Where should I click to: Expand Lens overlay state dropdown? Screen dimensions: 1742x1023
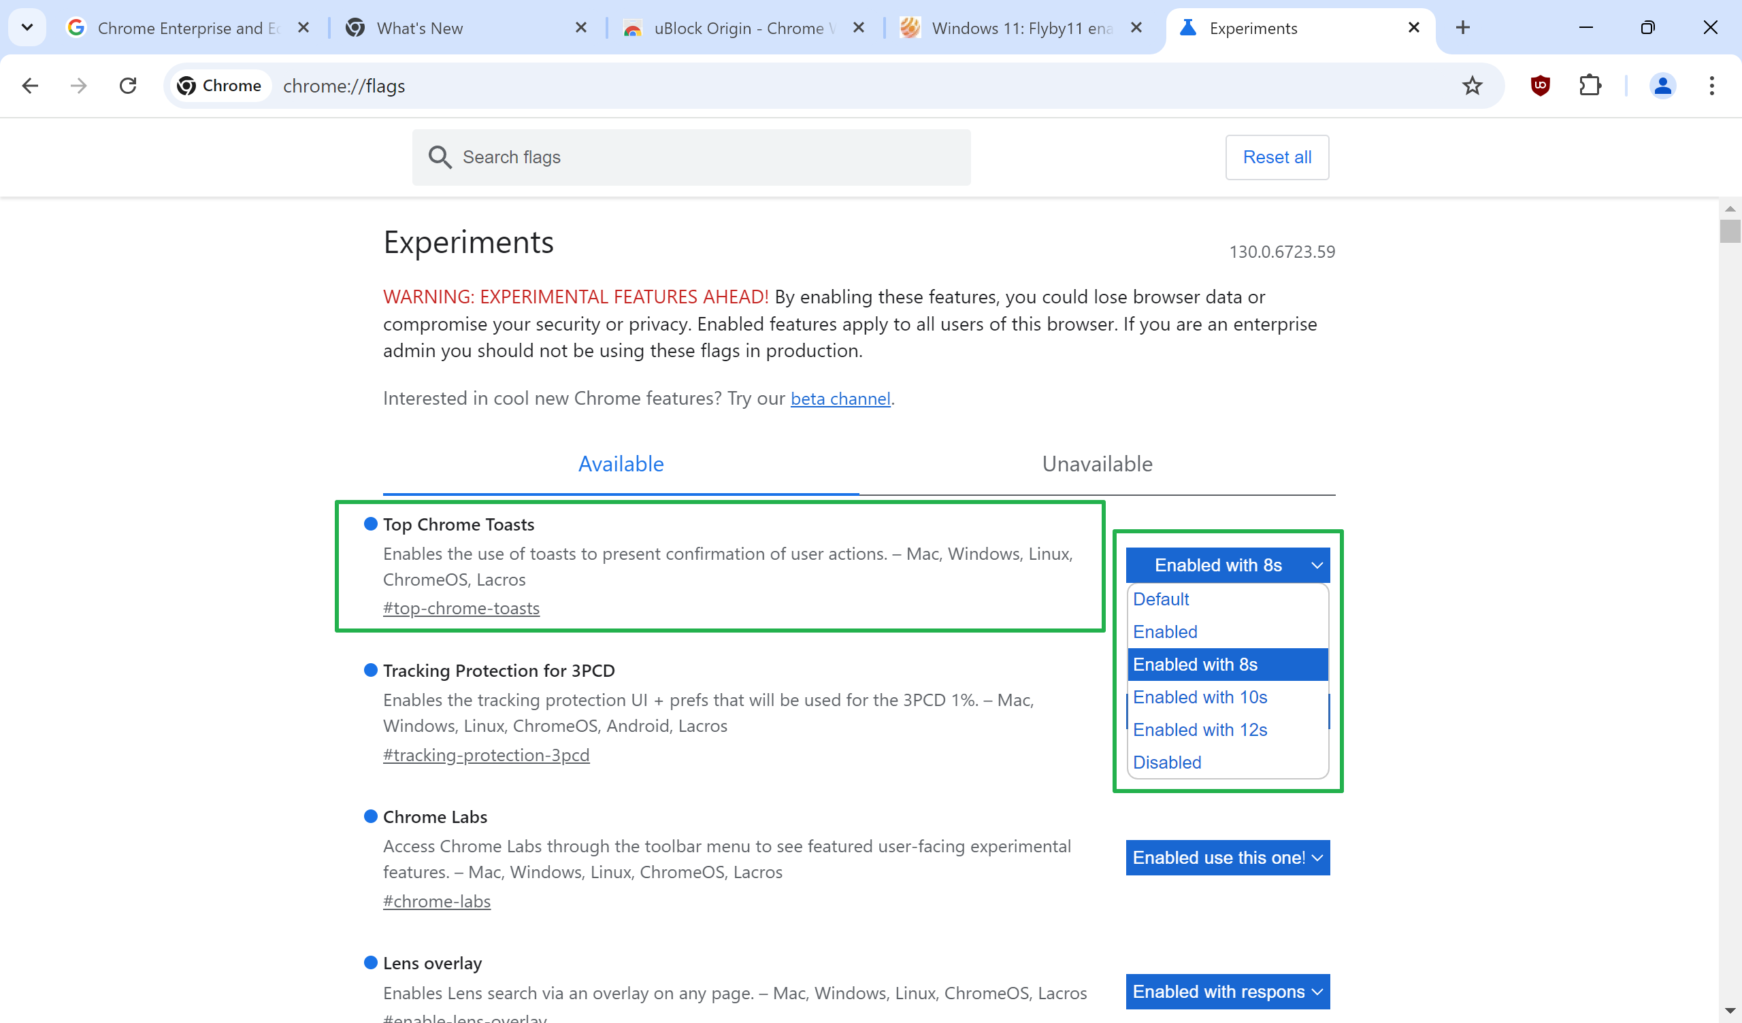1227,991
